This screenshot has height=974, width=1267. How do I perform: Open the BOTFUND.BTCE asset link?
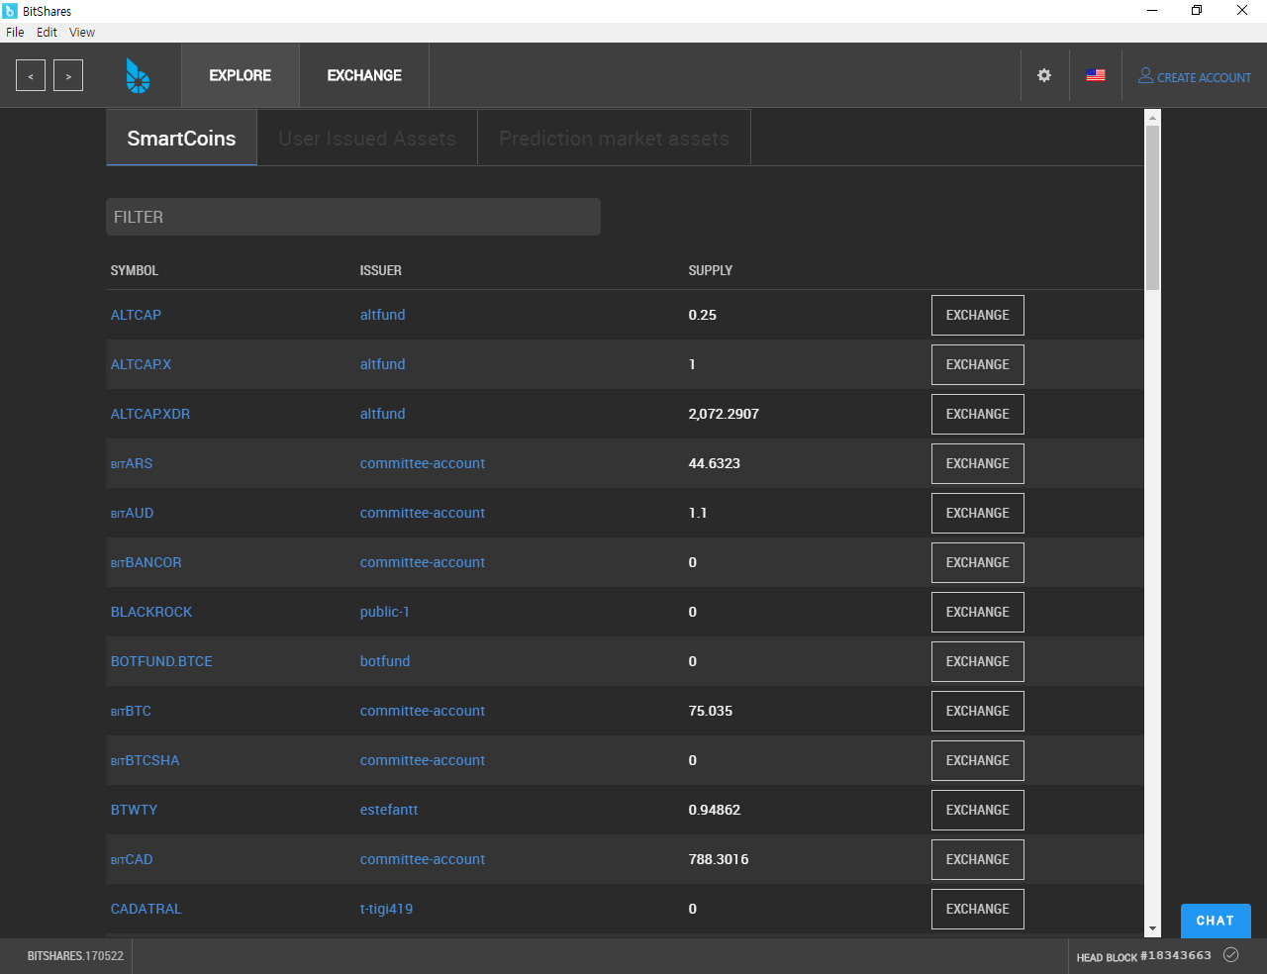(161, 661)
